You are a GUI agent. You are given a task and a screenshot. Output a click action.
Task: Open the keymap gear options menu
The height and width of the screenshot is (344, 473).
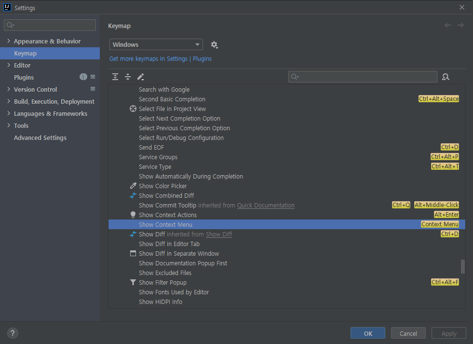pos(214,45)
